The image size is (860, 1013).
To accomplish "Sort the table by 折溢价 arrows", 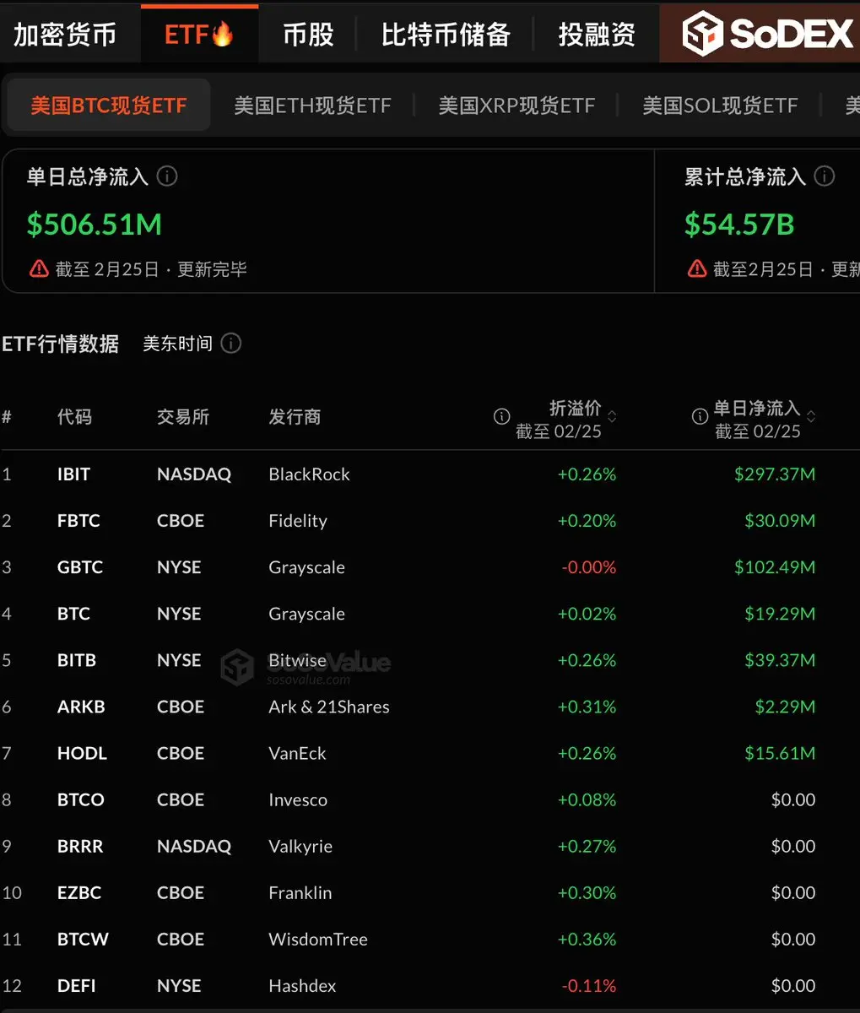I will click(x=612, y=416).
